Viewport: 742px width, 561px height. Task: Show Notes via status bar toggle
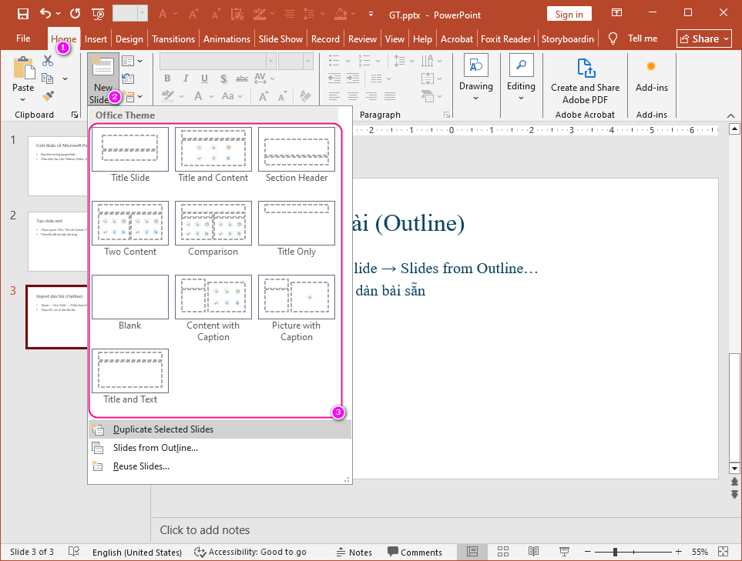(x=354, y=552)
